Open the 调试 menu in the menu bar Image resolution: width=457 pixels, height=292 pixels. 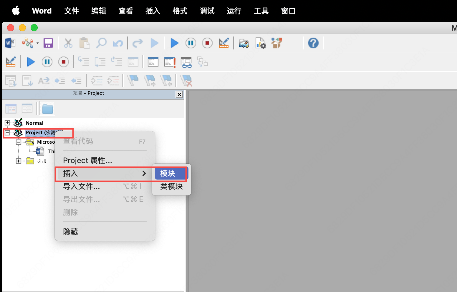tap(207, 11)
